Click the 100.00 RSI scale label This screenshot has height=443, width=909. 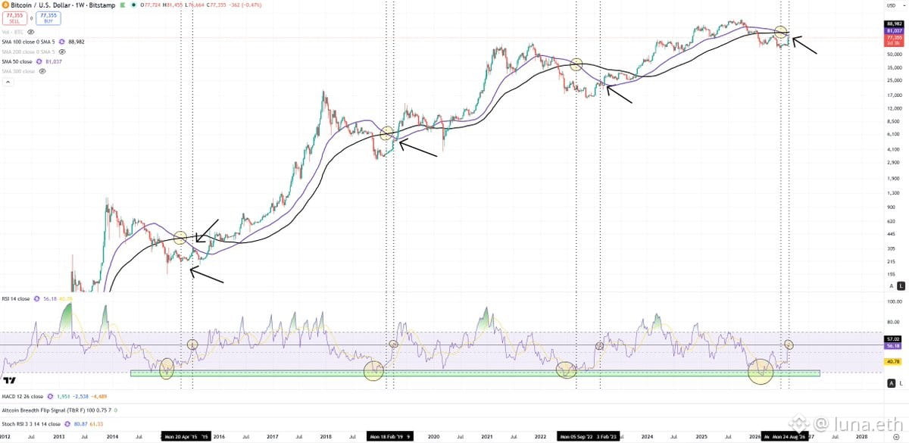tap(895, 301)
